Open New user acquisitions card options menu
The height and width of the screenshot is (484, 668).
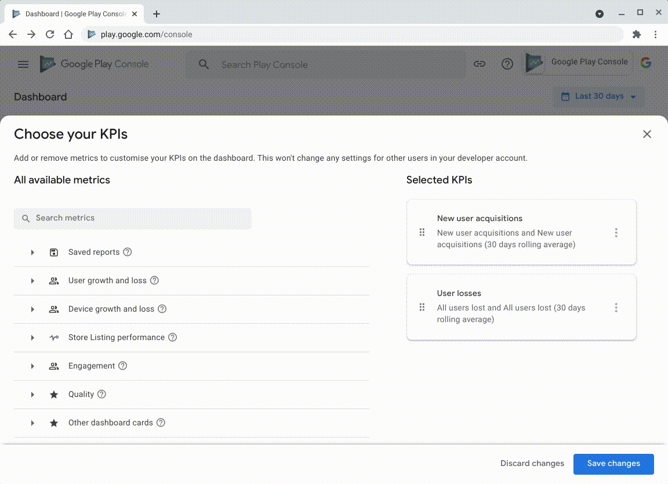[x=616, y=233]
